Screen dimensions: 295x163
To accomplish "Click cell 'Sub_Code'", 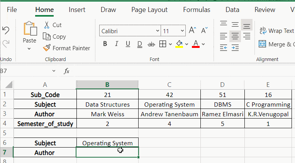I will (45, 95).
